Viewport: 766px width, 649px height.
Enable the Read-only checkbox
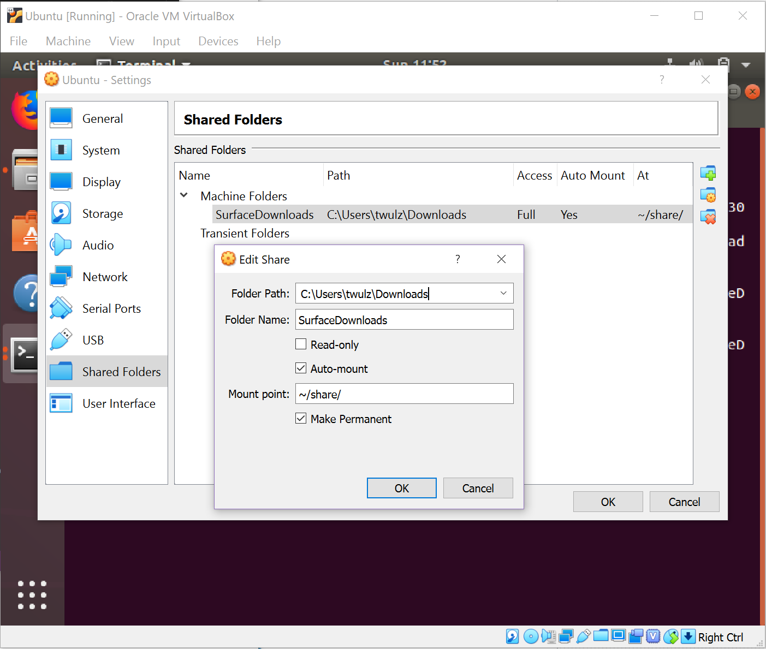click(301, 344)
